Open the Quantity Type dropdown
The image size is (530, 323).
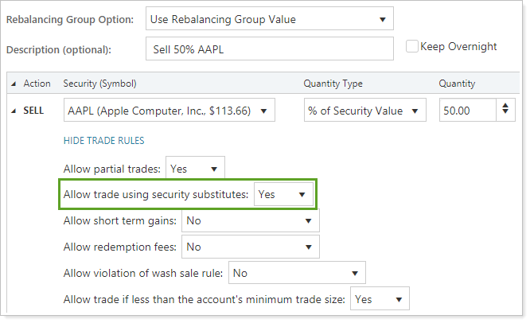coord(365,111)
